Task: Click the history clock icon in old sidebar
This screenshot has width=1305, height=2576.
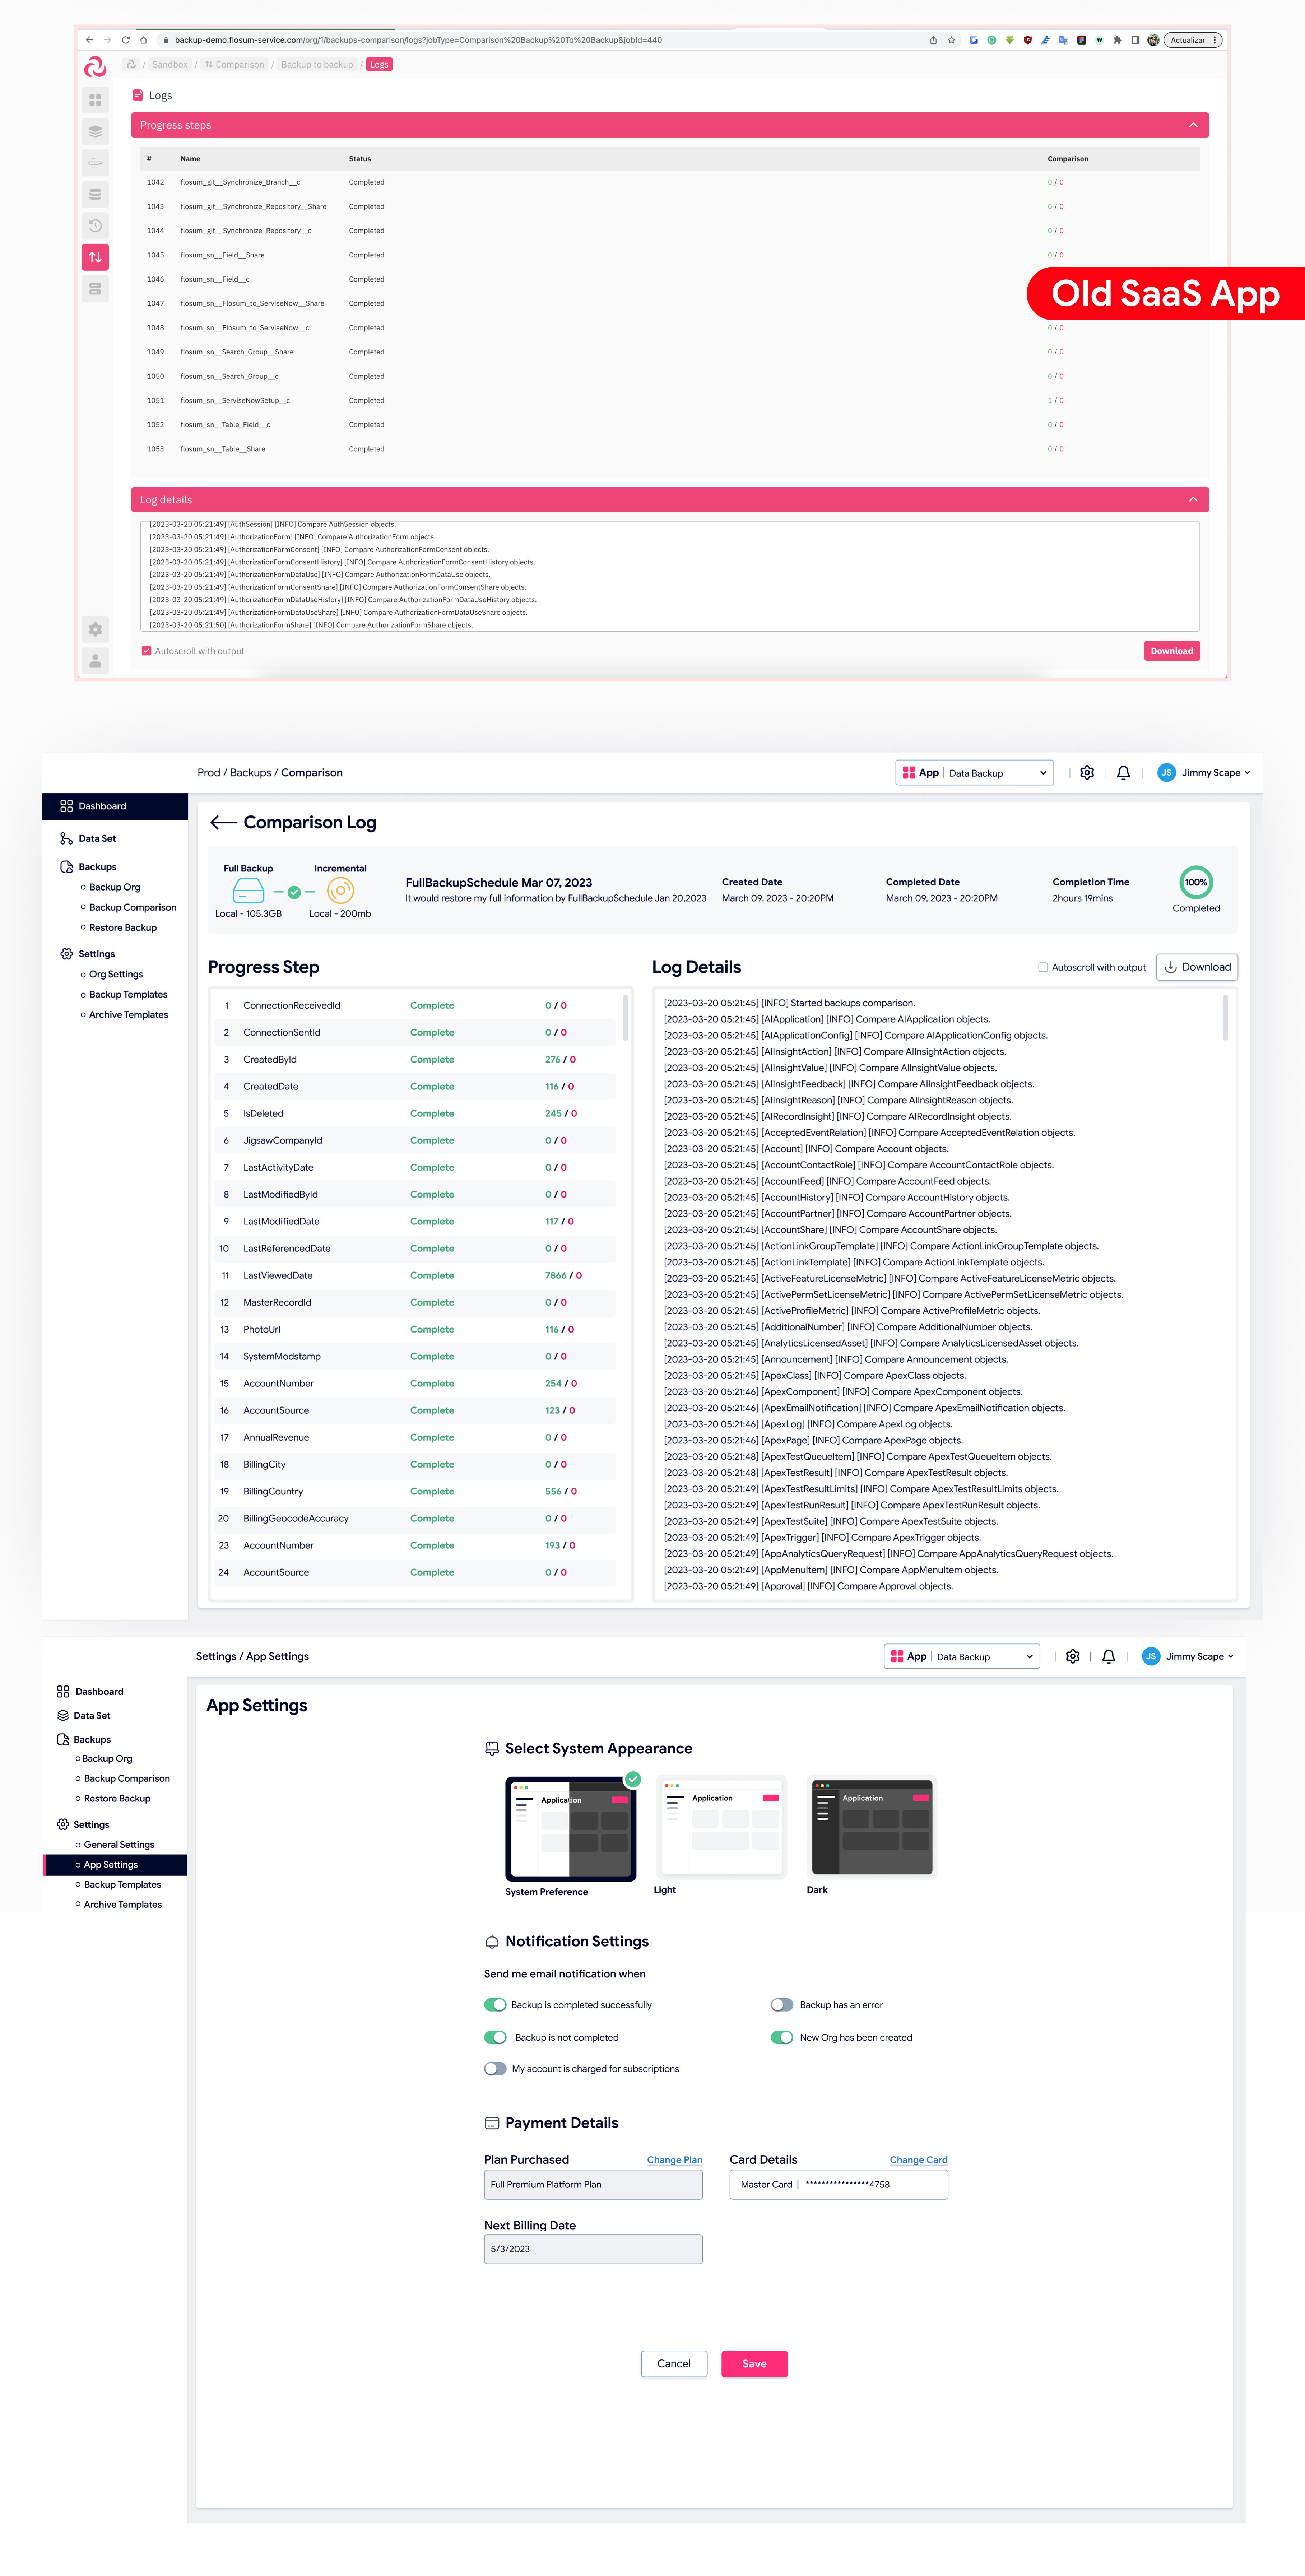Action: [x=95, y=225]
